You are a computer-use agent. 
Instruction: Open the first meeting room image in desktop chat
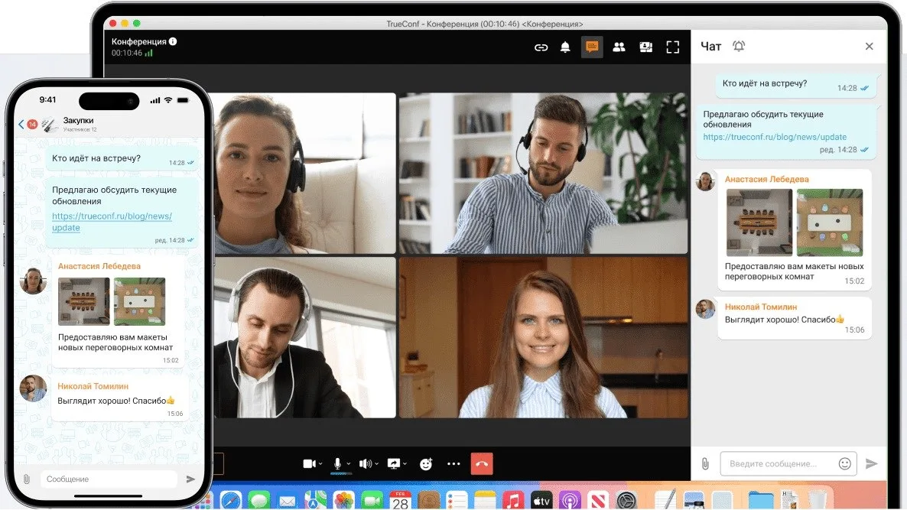[x=759, y=223]
